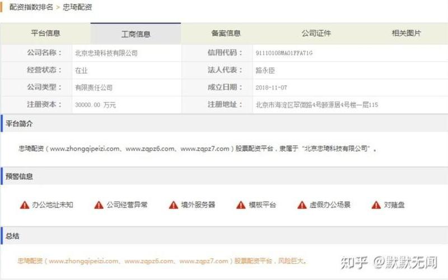Viewport: 448px width, 280px height.
Task: Click the 注册地址 label
Action: [x=225, y=104]
